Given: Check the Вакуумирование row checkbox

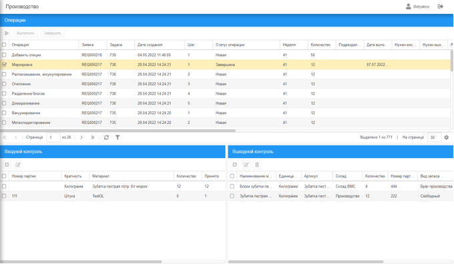Looking at the screenshot, I should tap(4, 113).
